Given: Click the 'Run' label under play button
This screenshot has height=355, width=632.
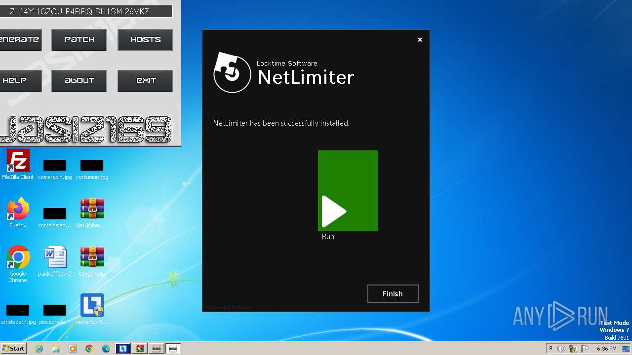Looking at the screenshot, I should 328,237.
